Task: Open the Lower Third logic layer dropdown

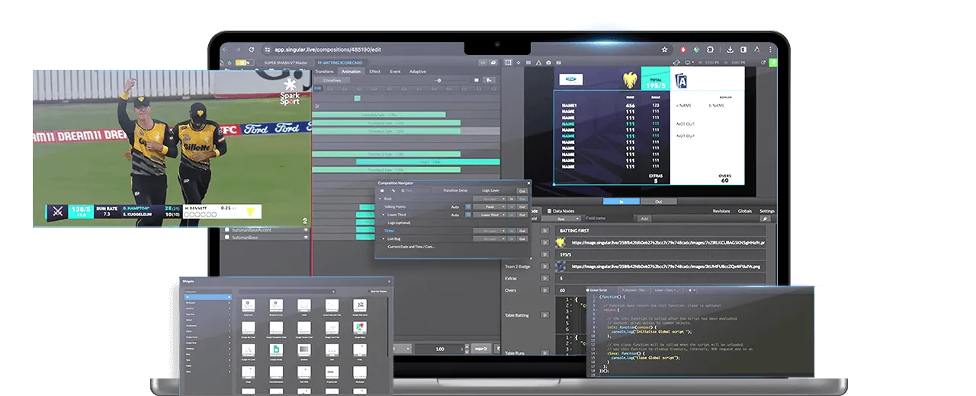Action: 490,215
